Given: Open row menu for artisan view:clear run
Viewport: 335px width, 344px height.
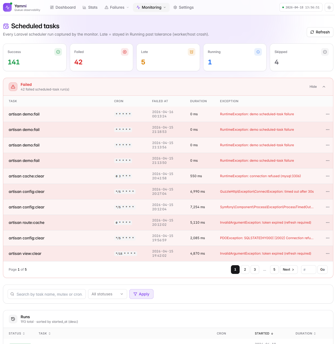Looking at the screenshot, I should point(328,254).
